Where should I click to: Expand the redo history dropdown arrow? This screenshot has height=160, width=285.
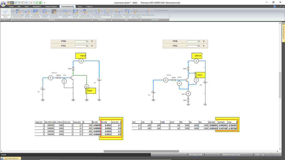pyautogui.click(x=33, y=2)
